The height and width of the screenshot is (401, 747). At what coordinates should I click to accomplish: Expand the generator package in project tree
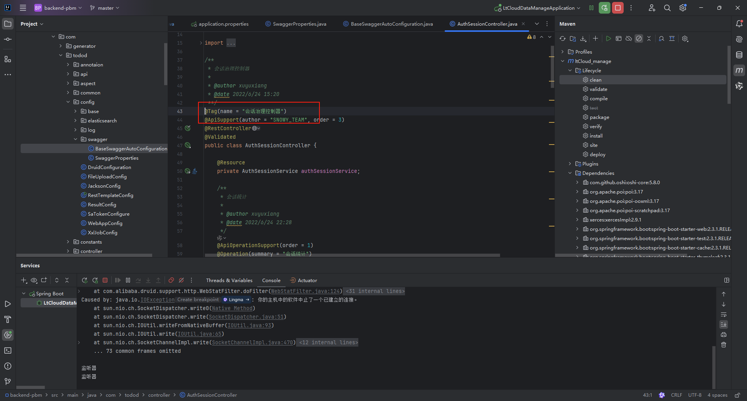[61, 46]
